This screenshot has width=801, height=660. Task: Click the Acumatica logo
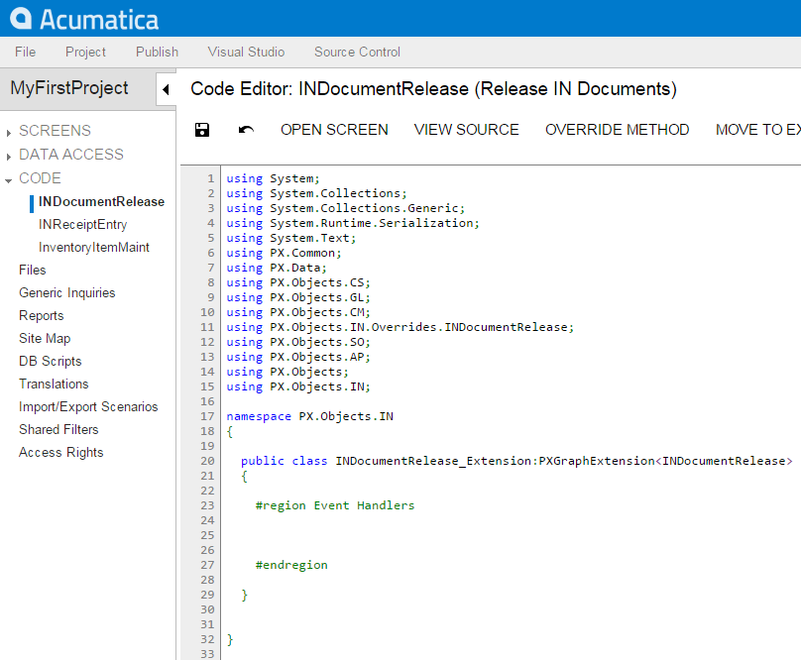coord(84,19)
